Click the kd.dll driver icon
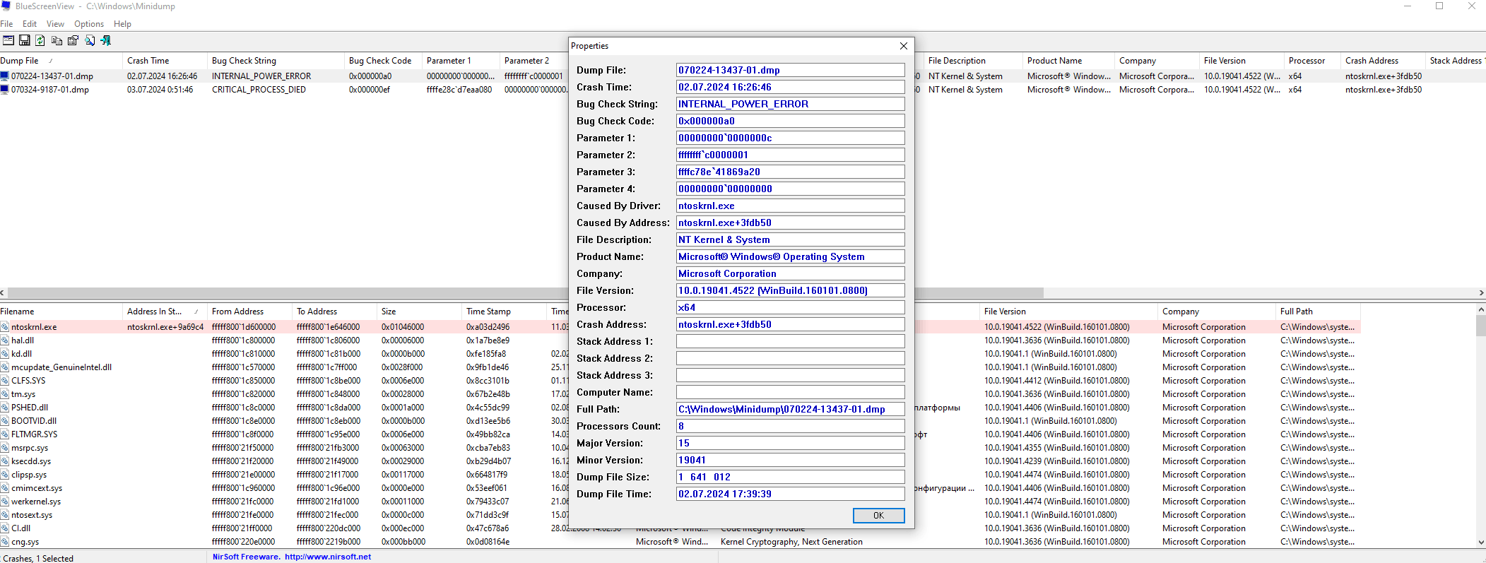Screen dimensions: 1486x563 (x=5, y=354)
